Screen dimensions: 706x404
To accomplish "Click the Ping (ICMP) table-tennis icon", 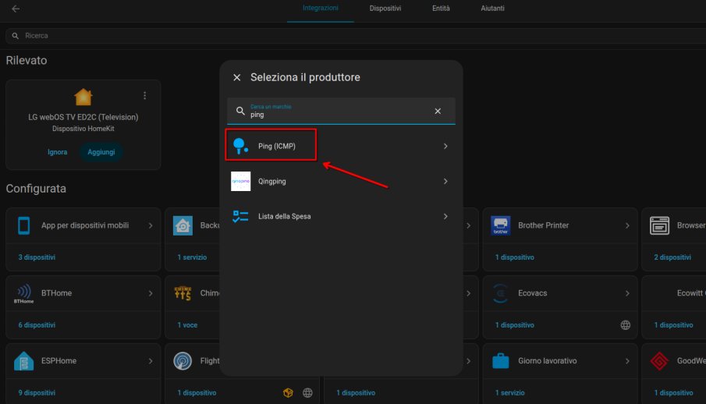I will click(x=240, y=146).
